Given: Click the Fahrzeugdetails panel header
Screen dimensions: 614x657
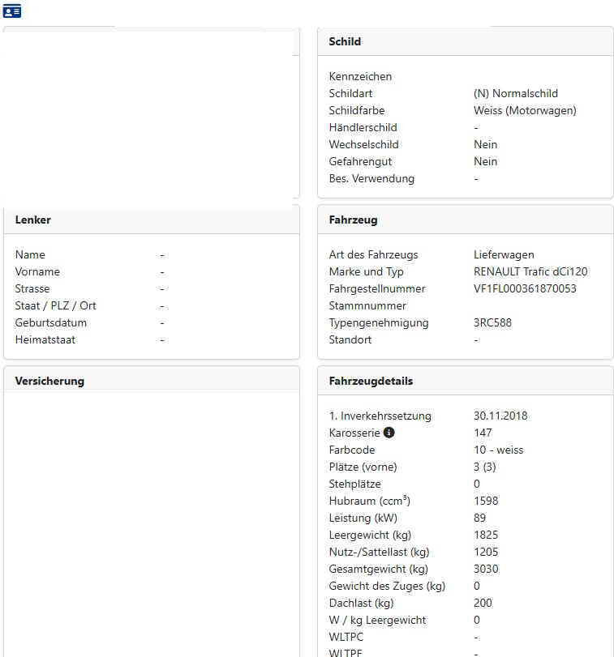Looking at the screenshot, I should click(x=466, y=381).
